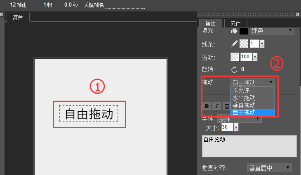The image size is (301, 175).
Task: Open the 垂直居中 alignment dropdown
Action: click(x=269, y=168)
